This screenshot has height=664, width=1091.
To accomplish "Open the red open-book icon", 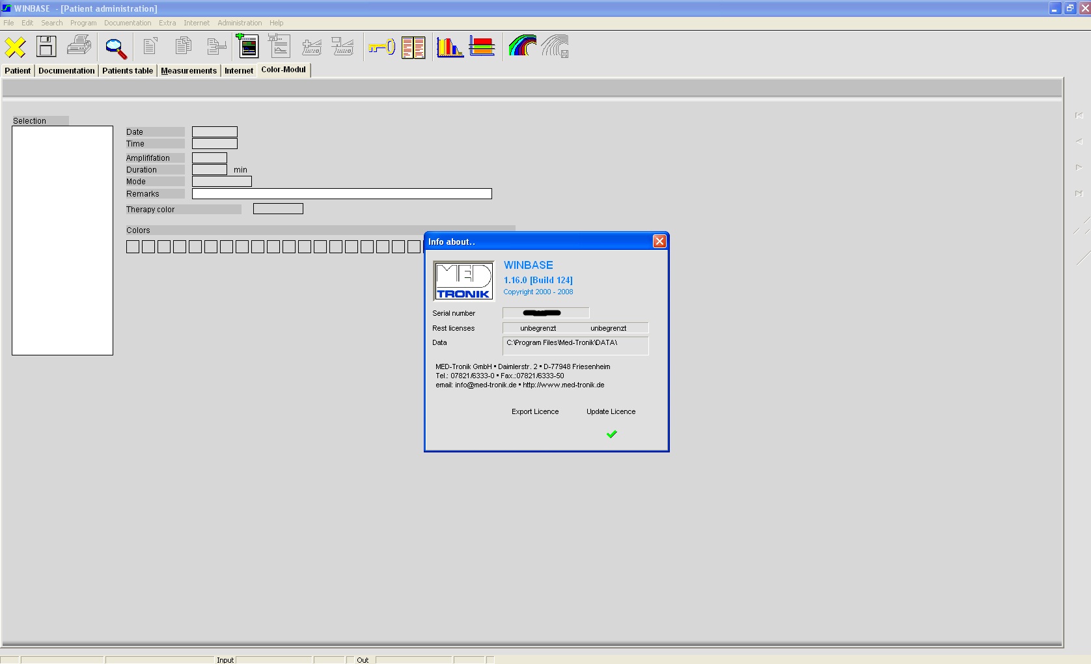I will 413,47.
